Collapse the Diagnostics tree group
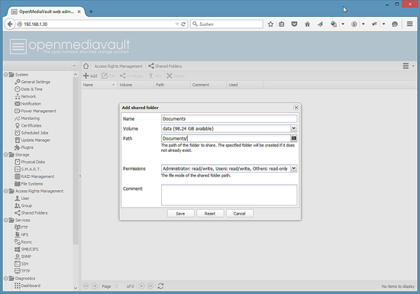420x294 pixels. (x=6, y=279)
